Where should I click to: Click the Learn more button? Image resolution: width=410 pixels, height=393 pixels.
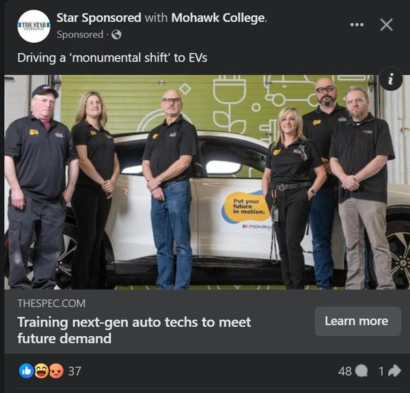coord(358,321)
